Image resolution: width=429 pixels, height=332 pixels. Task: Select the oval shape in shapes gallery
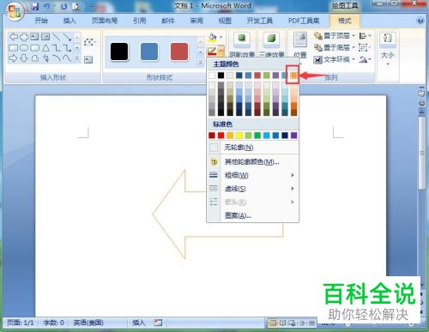24,48
